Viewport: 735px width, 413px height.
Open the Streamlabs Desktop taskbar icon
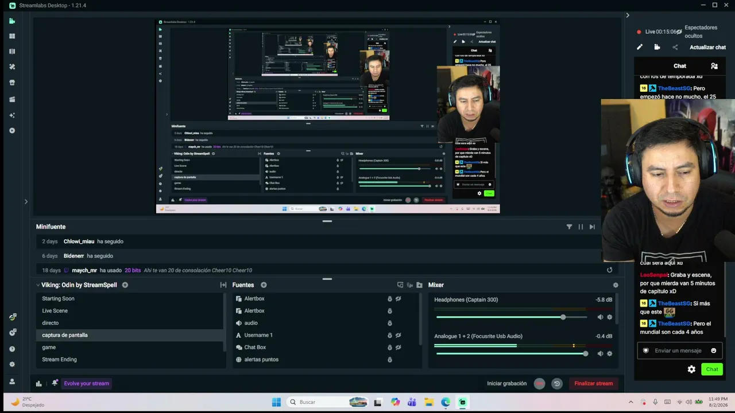[x=462, y=402]
